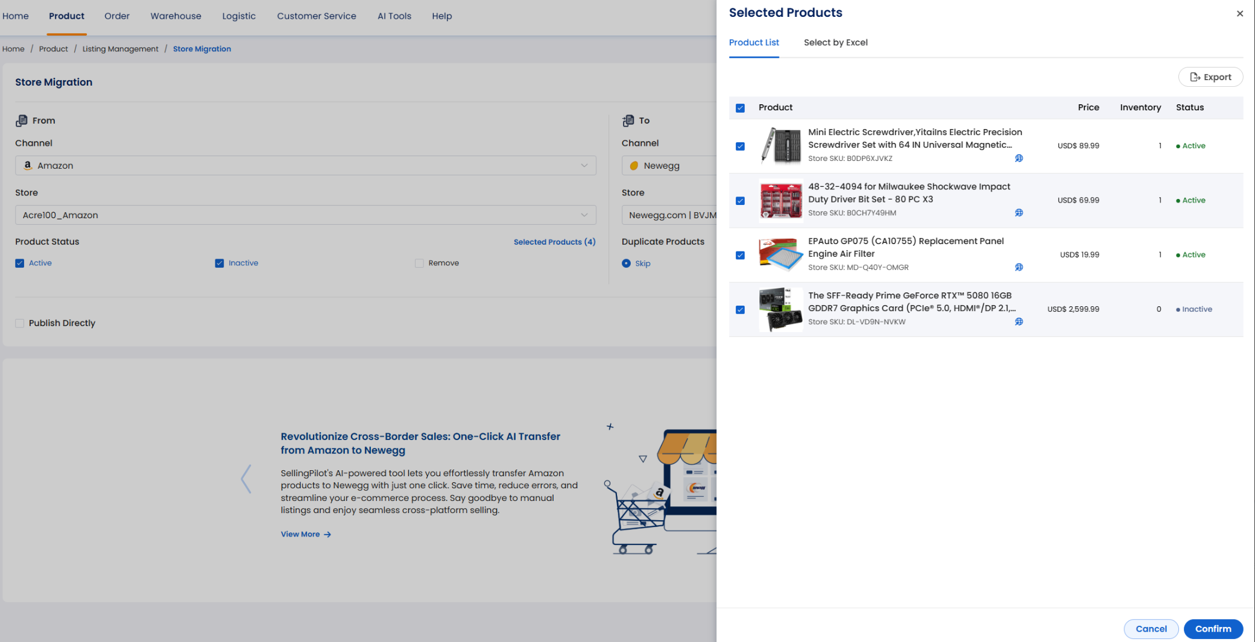This screenshot has height=642, width=1255.
Task: Open the RTX 5080 graphics card thumbnail
Action: point(780,309)
